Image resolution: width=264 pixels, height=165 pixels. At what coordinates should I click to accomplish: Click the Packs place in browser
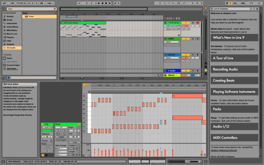tap(12, 58)
